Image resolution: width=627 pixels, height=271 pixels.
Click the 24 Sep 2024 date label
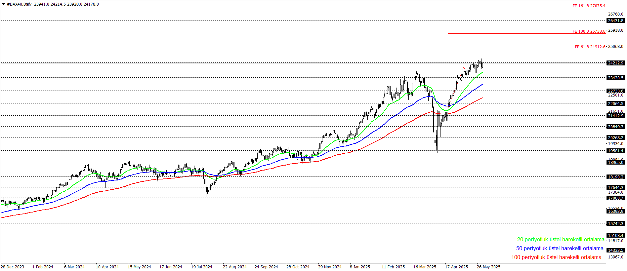pyautogui.click(x=266, y=267)
